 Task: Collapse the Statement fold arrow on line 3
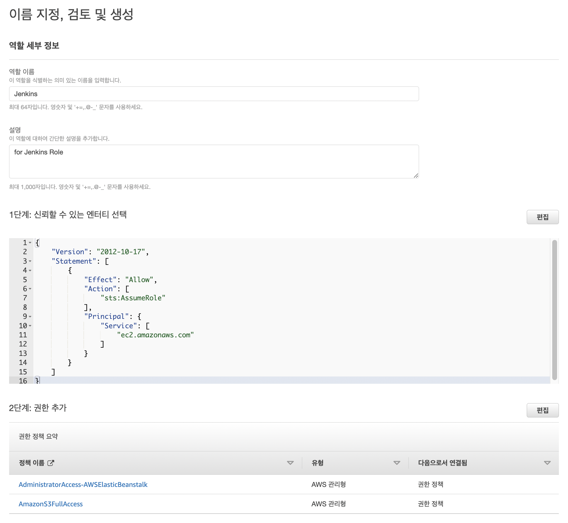pos(30,261)
